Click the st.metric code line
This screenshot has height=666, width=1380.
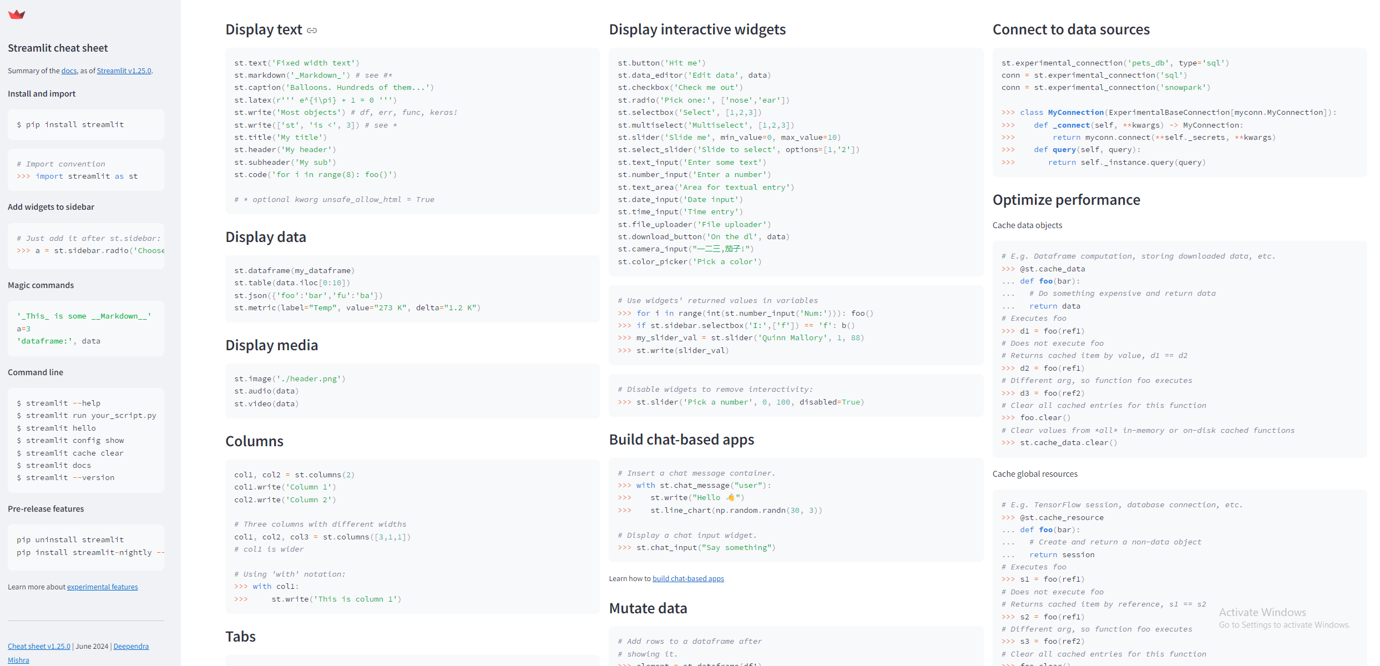(357, 308)
